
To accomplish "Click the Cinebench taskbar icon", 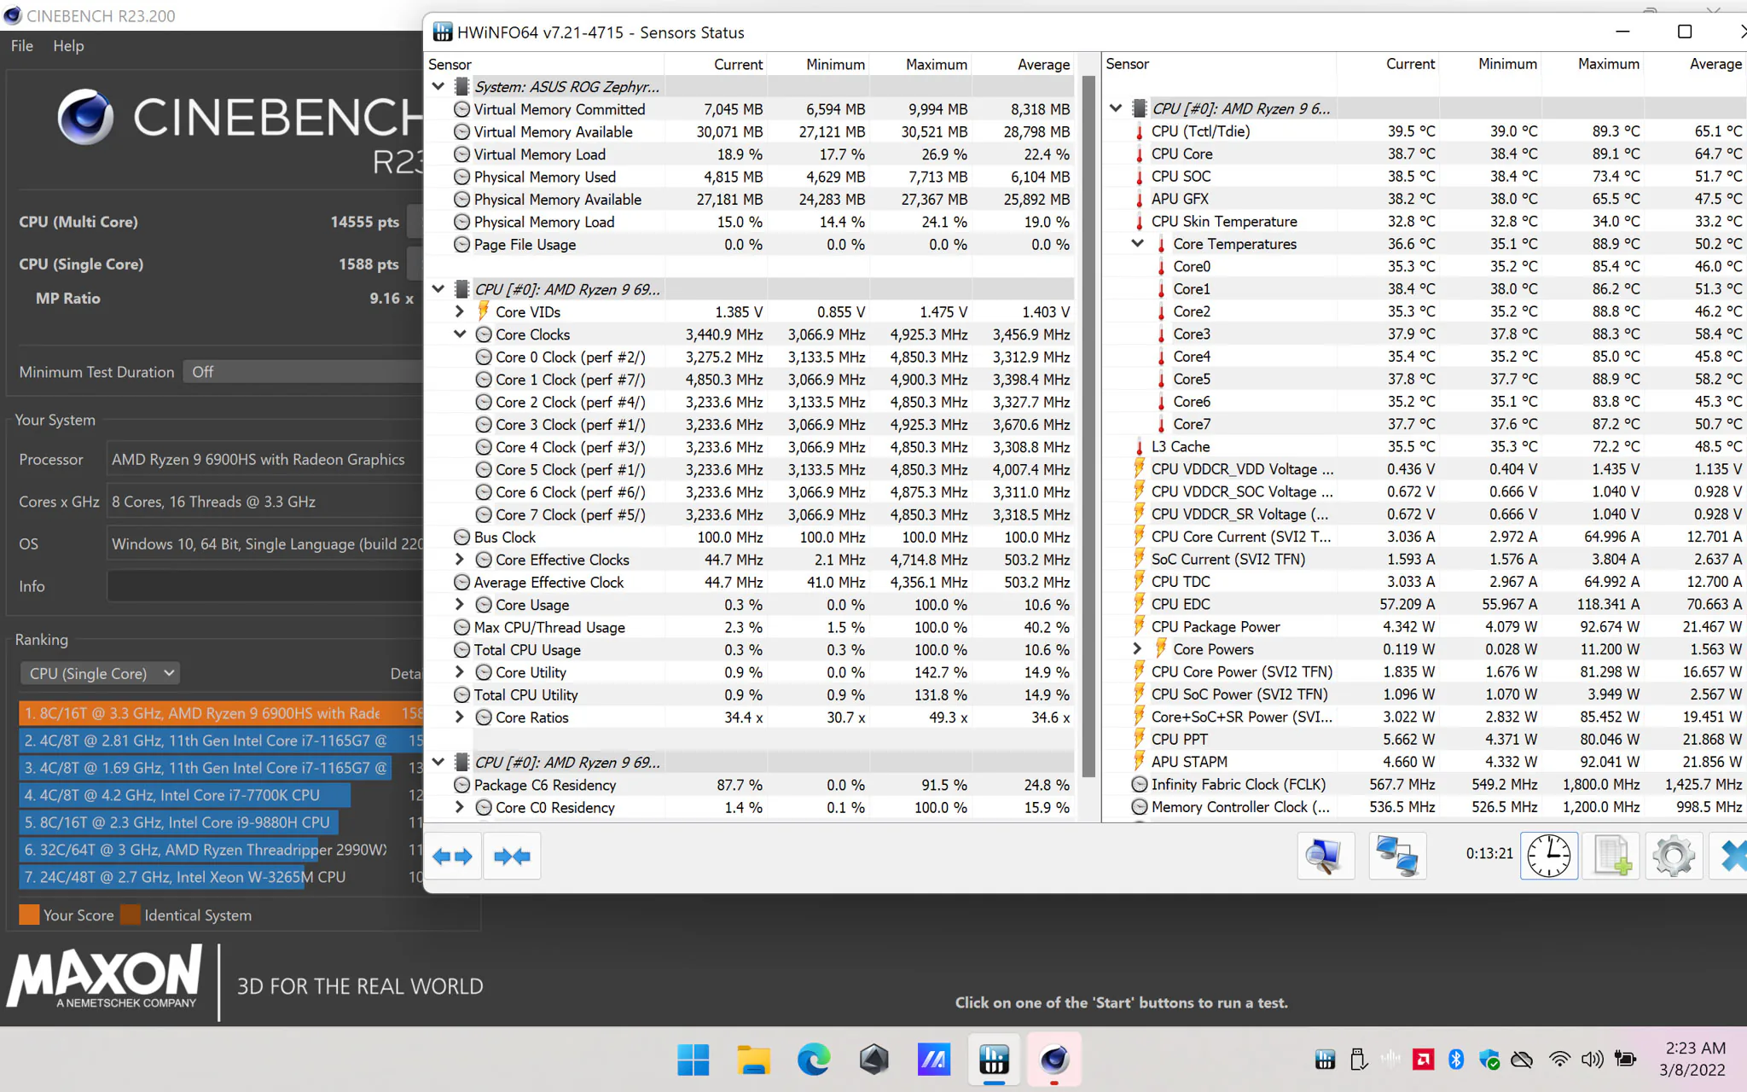I will pos(1054,1060).
